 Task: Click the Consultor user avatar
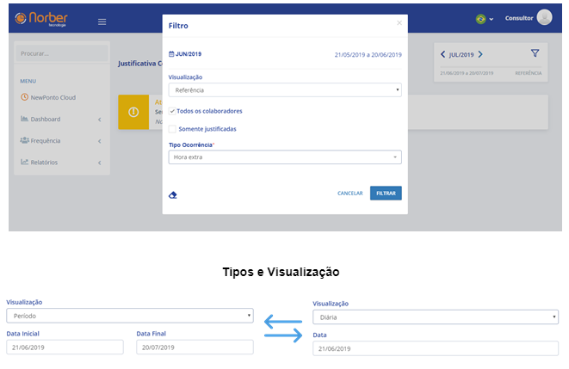[544, 18]
